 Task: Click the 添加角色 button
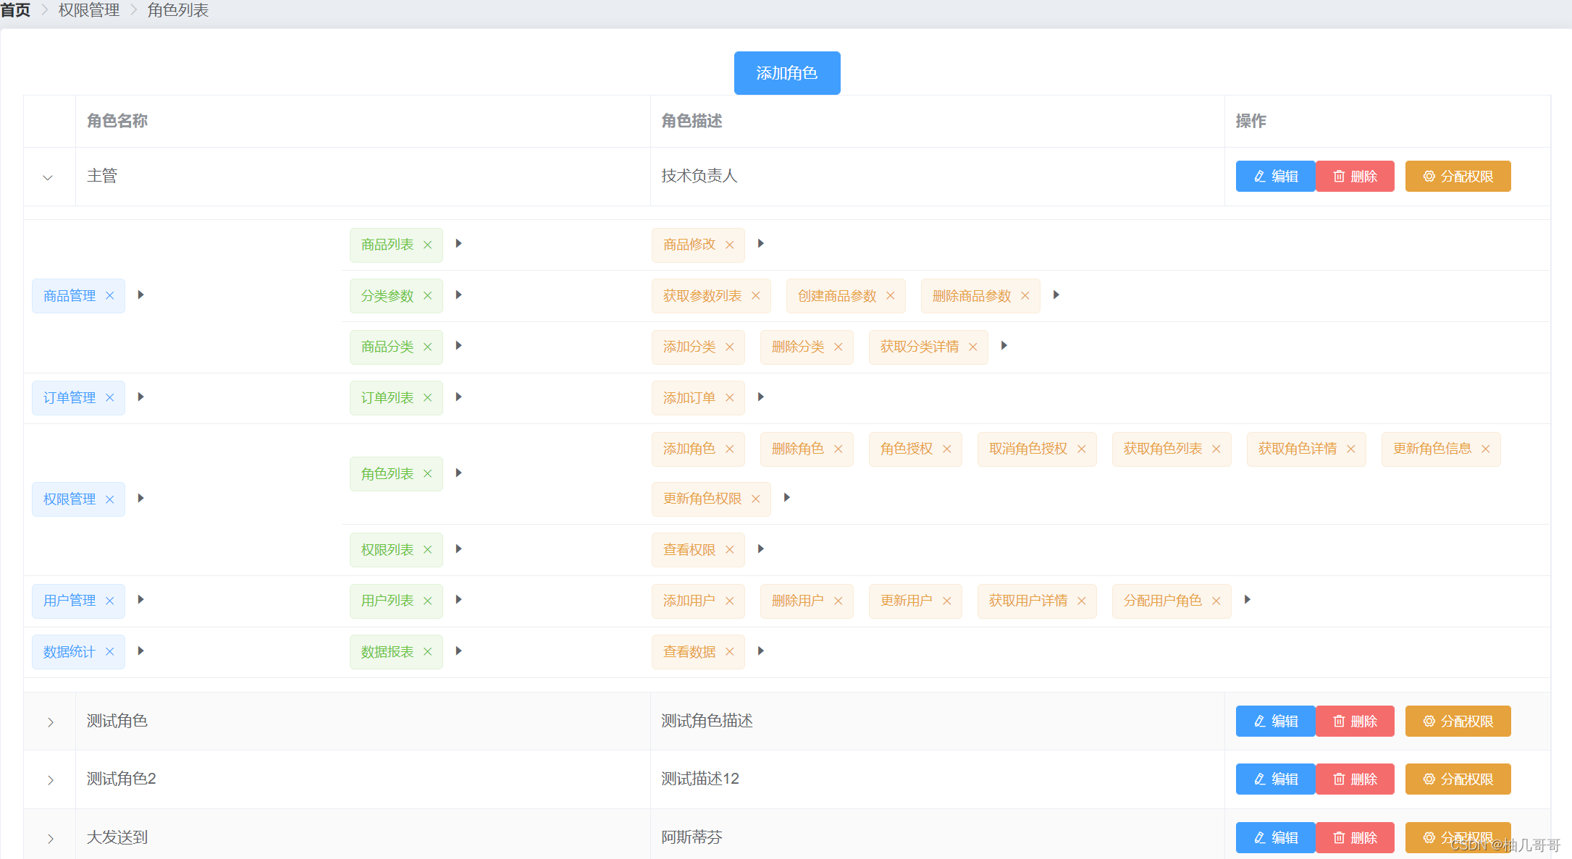[786, 73]
